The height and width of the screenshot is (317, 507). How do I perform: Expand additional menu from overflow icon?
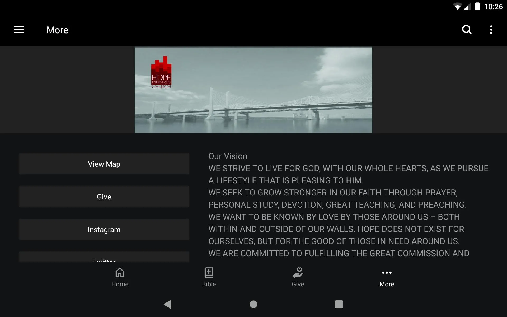tap(492, 30)
